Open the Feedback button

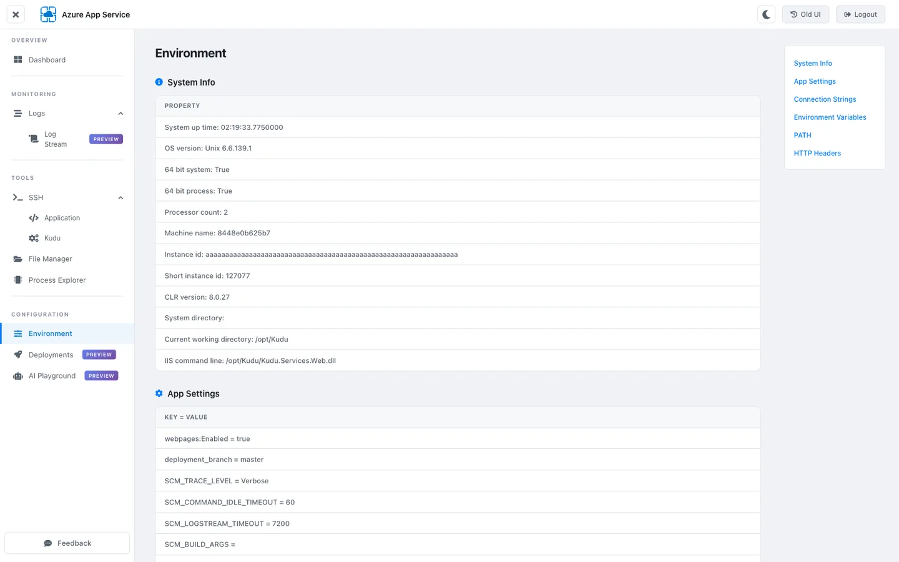[67, 543]
